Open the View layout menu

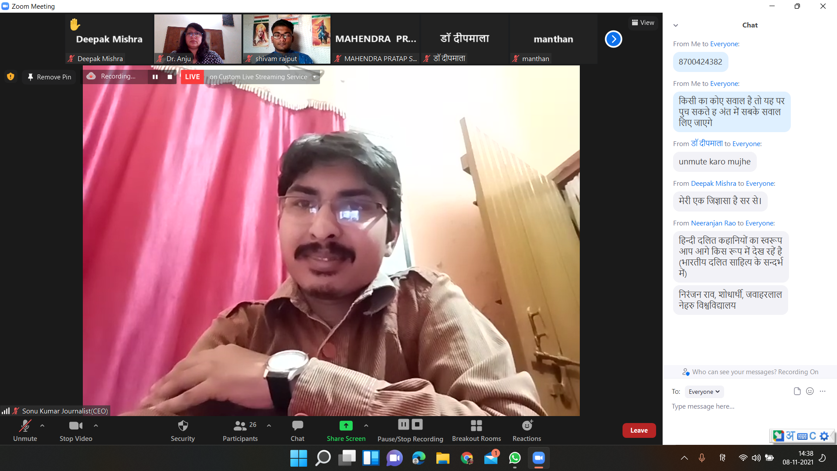pos(643,23)
